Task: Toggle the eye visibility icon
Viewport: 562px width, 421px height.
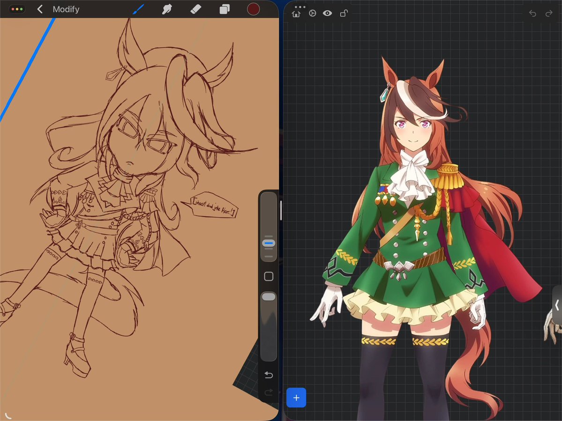Action: coord(327,13)
